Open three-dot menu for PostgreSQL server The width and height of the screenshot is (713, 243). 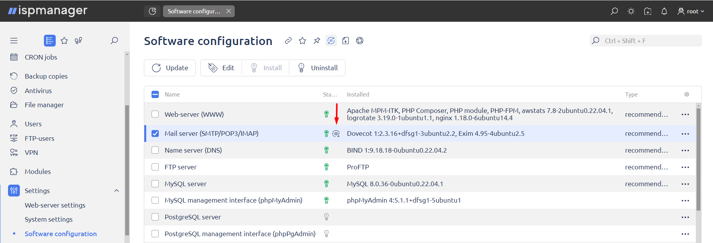click(685, 217)
